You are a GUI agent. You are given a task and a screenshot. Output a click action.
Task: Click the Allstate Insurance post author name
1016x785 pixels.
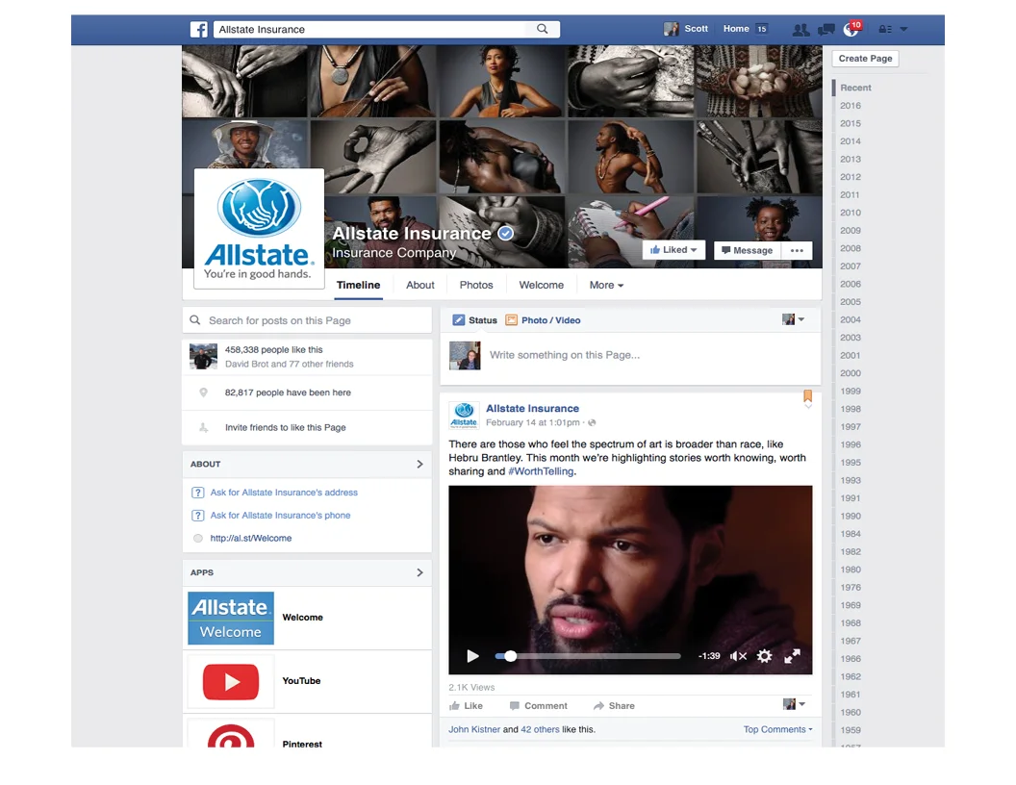pyautogui.click(x=533, y=409)
